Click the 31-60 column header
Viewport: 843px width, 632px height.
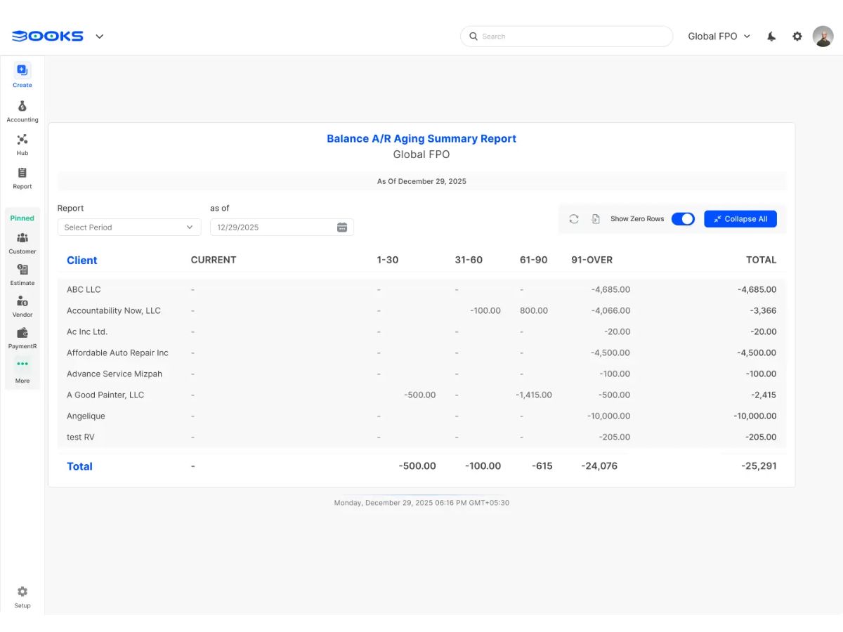(x=469, y=260)
